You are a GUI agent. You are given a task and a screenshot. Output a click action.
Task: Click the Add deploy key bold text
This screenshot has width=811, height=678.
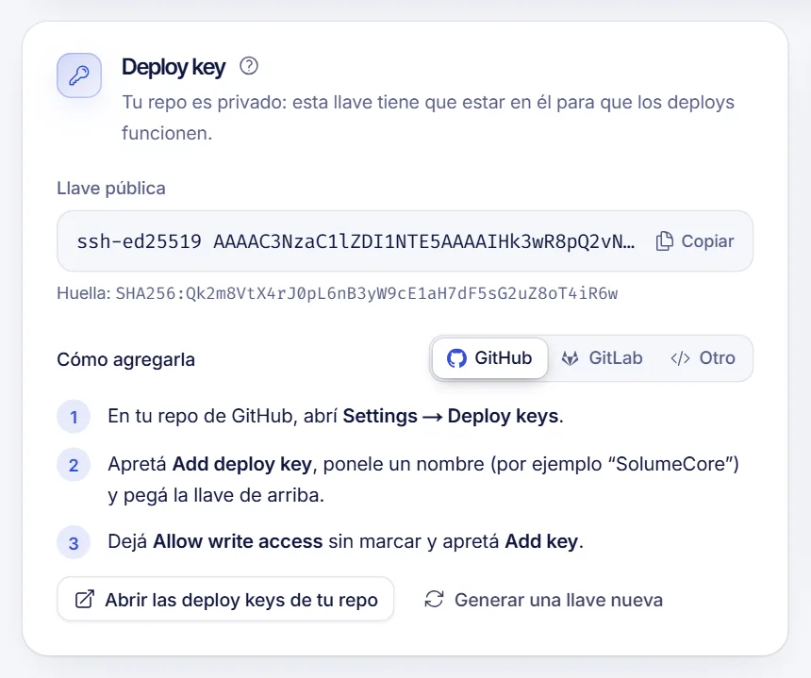[x=242, y=464]
